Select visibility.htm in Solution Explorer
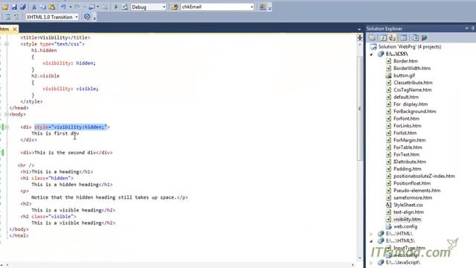476x268 pixels. point(407,220)
